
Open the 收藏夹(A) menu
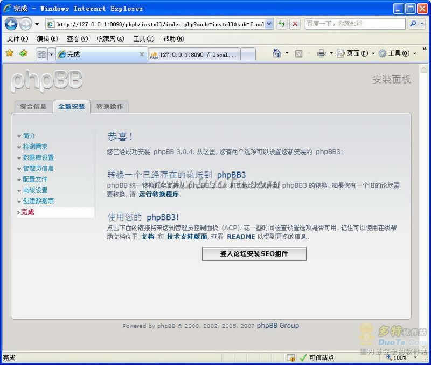click(x=110, y=39)
